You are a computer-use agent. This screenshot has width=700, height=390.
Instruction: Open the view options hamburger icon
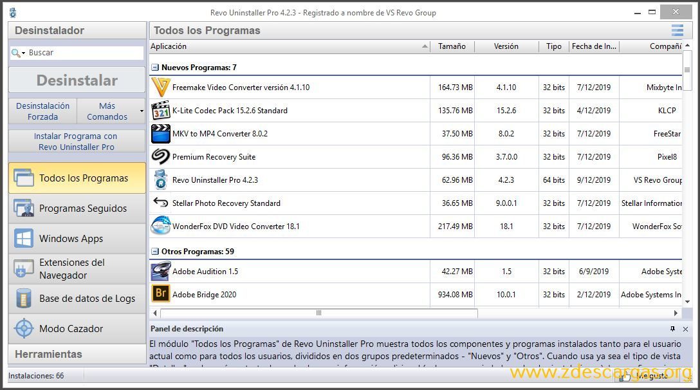click(677, 30)
